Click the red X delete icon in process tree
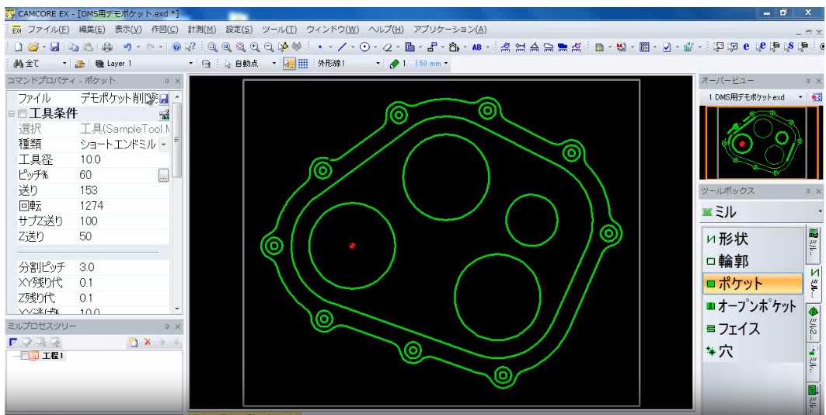 (x=148, y=342)
